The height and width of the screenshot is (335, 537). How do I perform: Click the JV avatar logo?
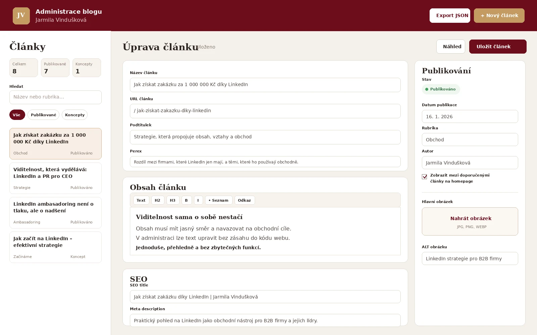[21, 16]
